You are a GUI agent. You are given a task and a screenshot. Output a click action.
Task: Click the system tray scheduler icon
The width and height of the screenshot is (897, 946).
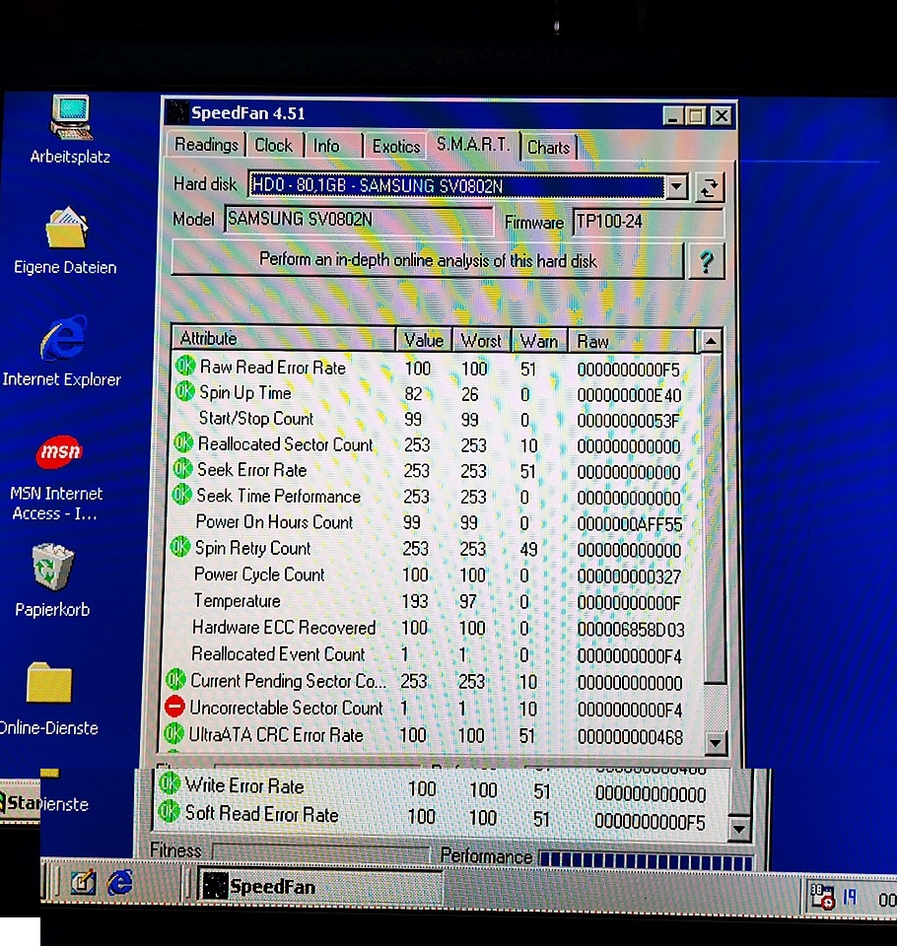[822, 898]
